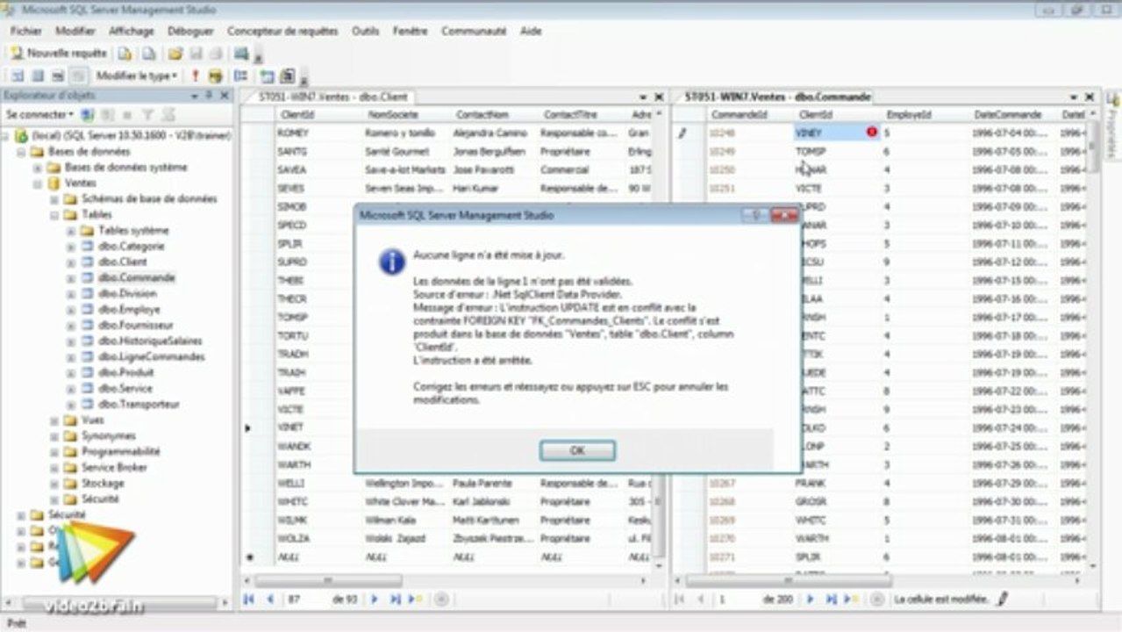Click the help question mark in dialog title
This screenshot has width=1122, height=632.
coord(757,215)
